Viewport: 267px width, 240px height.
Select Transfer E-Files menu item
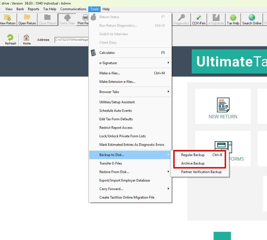click(x=130, y=163)
